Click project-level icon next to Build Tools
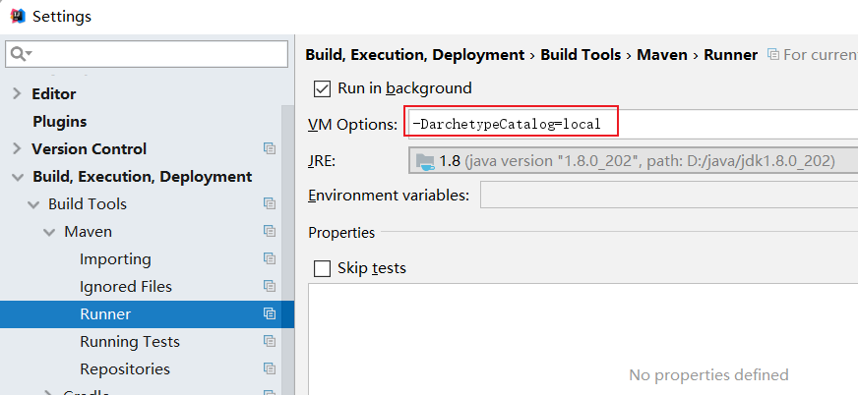This screenshot has width=858, height=395. pyautogui.click(x=270, y=203)
